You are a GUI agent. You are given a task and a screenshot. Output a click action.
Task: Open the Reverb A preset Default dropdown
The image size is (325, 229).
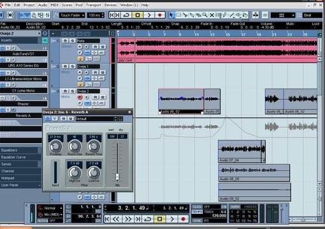(x=96, y=119)
